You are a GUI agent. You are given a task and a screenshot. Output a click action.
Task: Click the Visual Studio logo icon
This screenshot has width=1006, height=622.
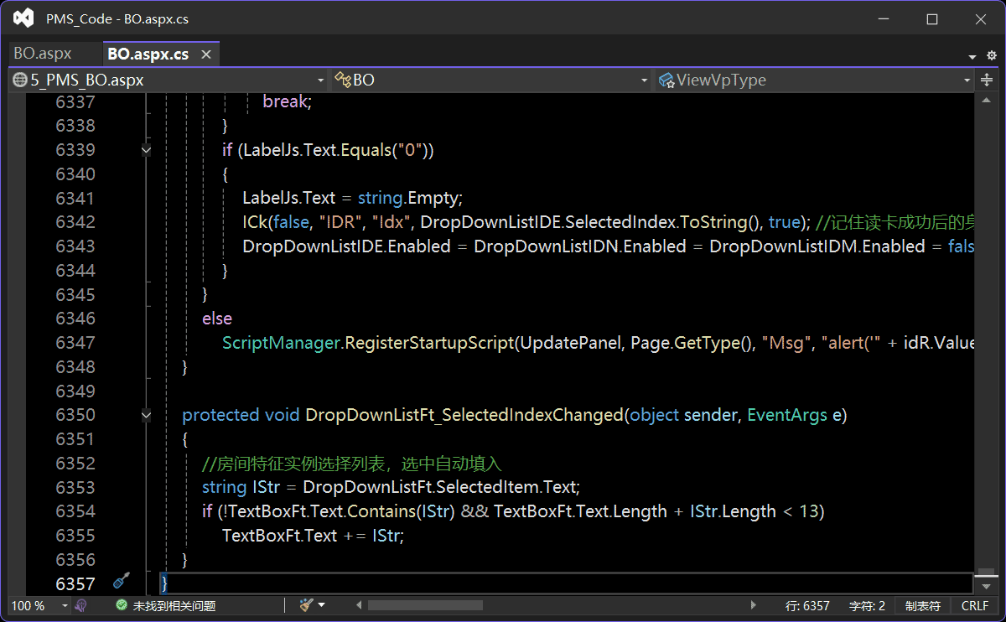(23, 18)
